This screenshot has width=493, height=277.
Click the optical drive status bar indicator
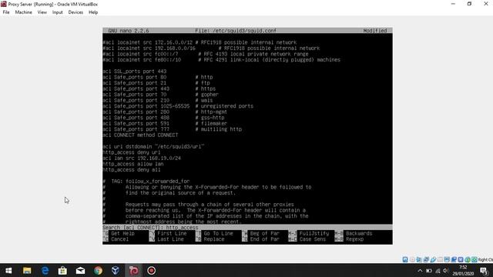click(x=412, y=259)
